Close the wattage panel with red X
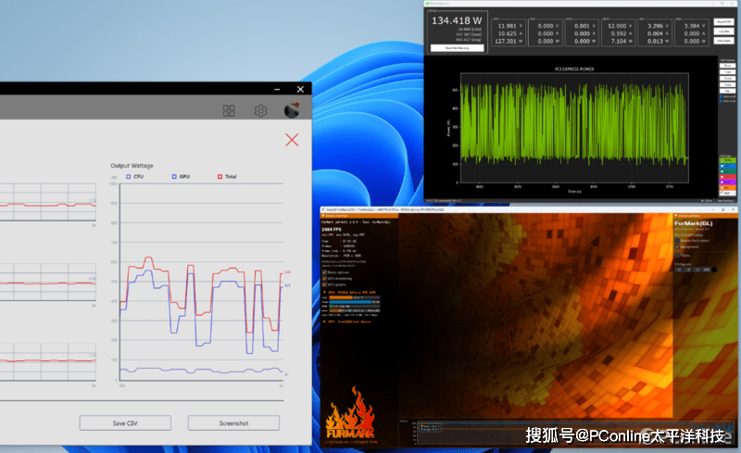 pos(292,140)
